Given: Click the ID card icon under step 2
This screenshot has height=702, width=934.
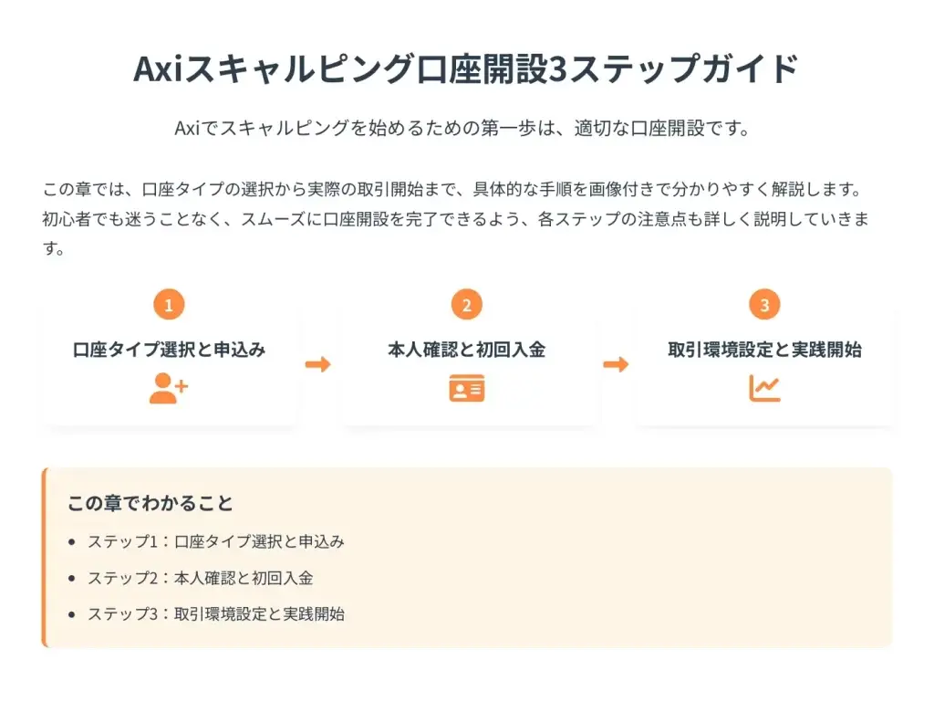Looking at the screenshot, I should click(466, 388).
